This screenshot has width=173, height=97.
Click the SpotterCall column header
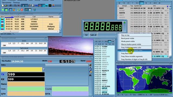point(138,6)
